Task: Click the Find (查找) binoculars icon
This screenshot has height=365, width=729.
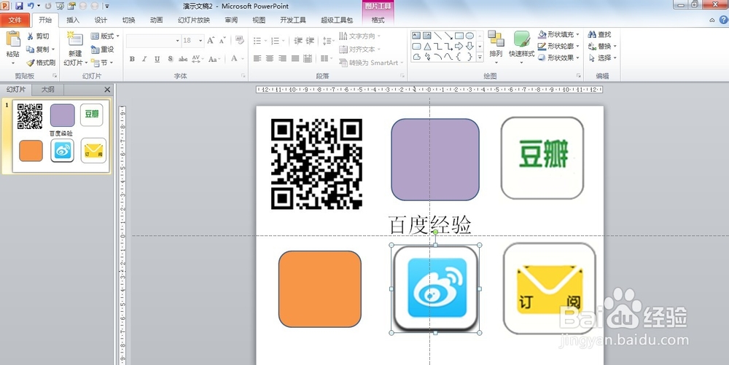Action: click(x=592, y=34)
